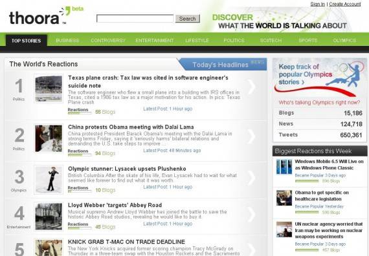The image size is (369, 256).
Task: Select the Top Stories tab
Action: tap(26, 41)
